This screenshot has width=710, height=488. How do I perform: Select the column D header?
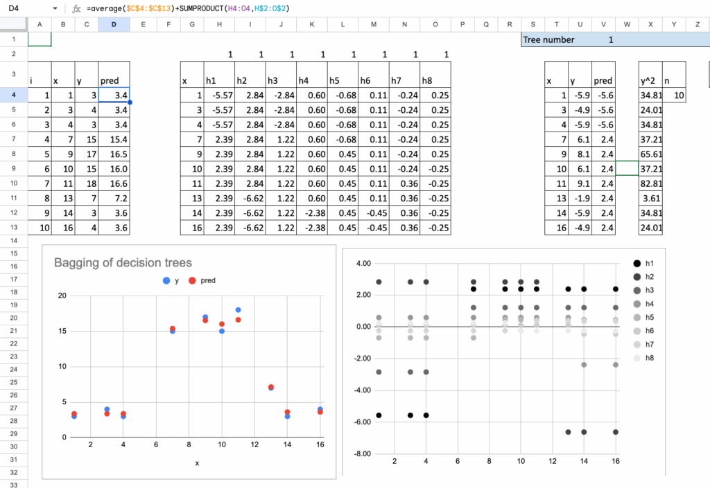[113, 24]
